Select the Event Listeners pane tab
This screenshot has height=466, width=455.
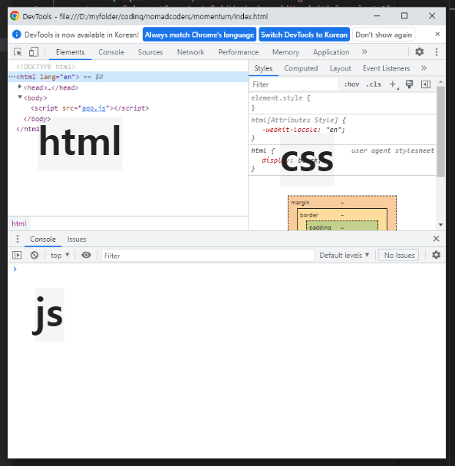tap(386, 68)
